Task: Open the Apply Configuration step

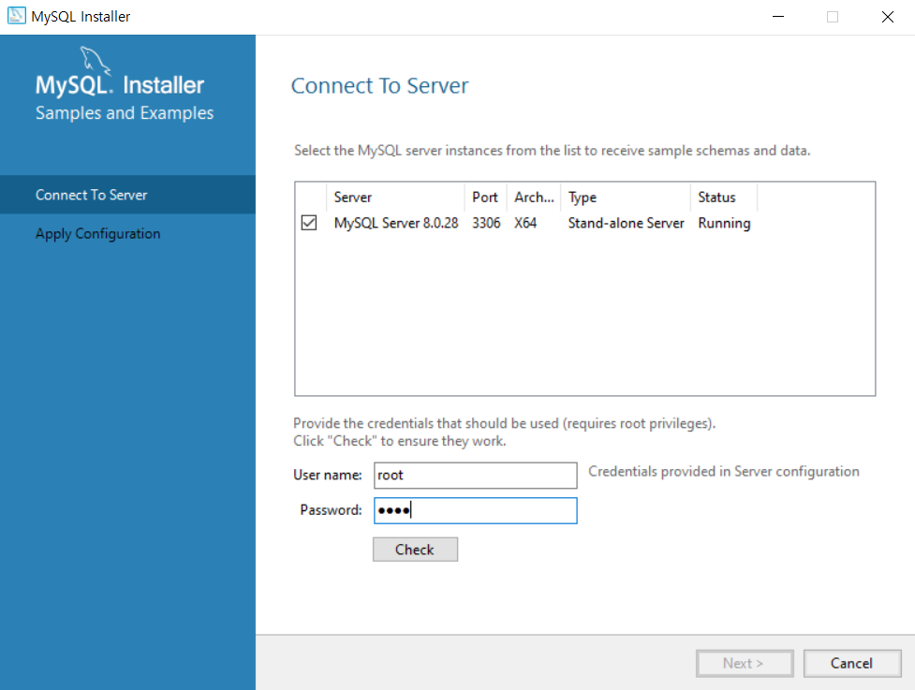Action: 97,233
